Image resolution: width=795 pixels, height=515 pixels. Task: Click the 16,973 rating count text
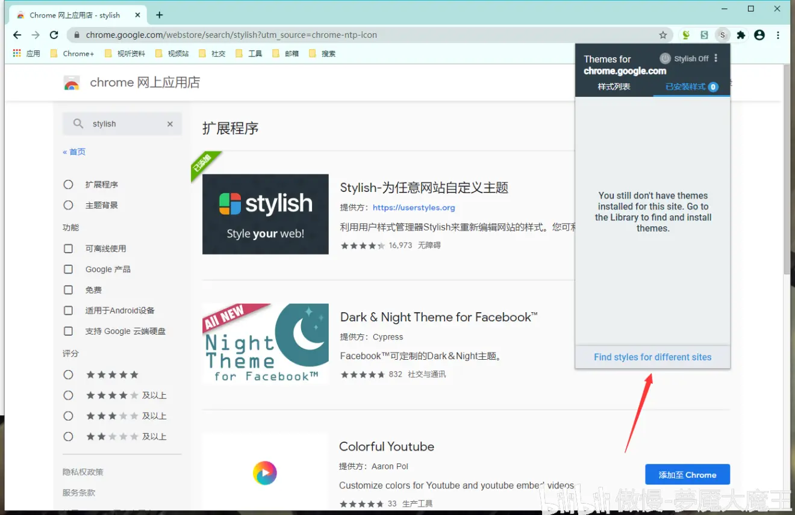[x=401, y=245]
